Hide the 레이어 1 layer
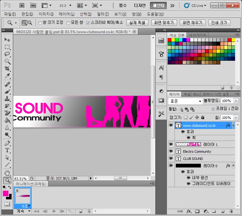Viewport: 242px width, 216px height. coord(171,144)
